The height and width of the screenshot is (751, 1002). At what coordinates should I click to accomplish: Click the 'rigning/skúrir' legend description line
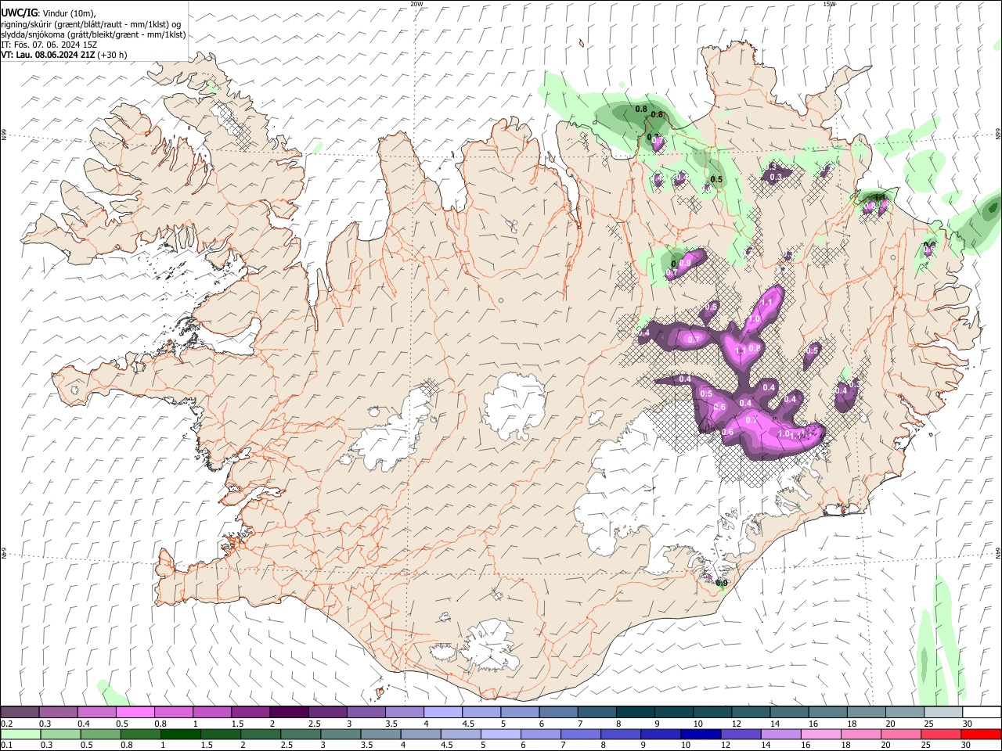[x=92, y=23]
